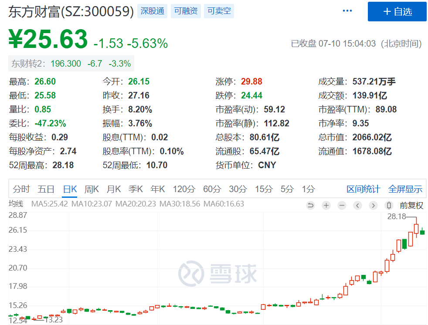Select the 季K chart tab

pyautogui.click(x=136, y=189)
